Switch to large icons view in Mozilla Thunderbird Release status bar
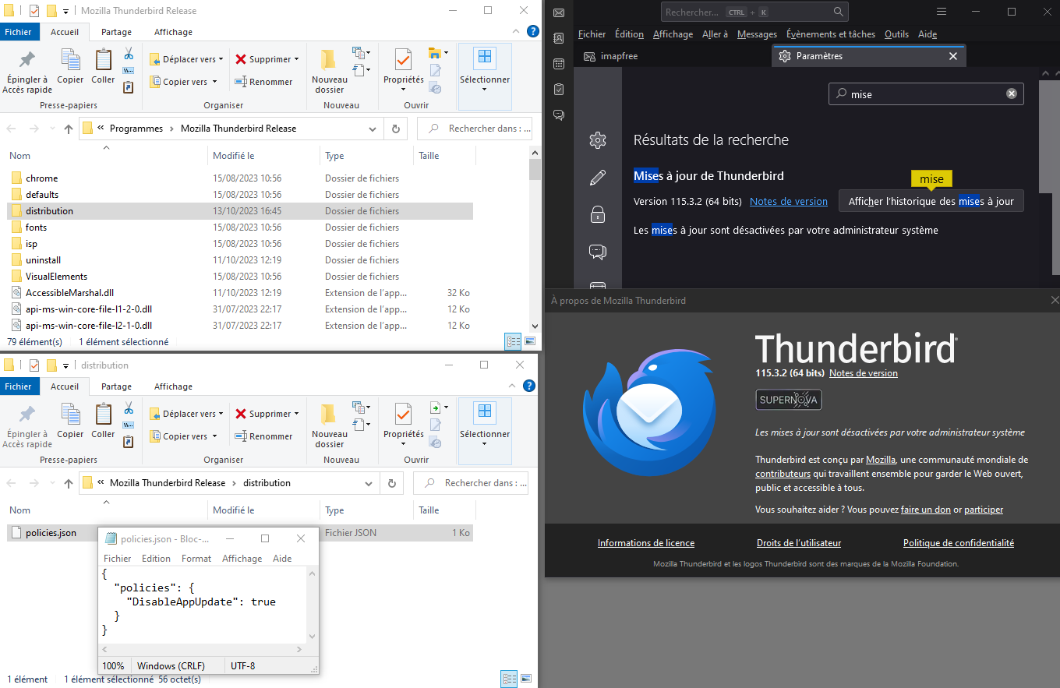1060x688 pixels. pos(530,341)
